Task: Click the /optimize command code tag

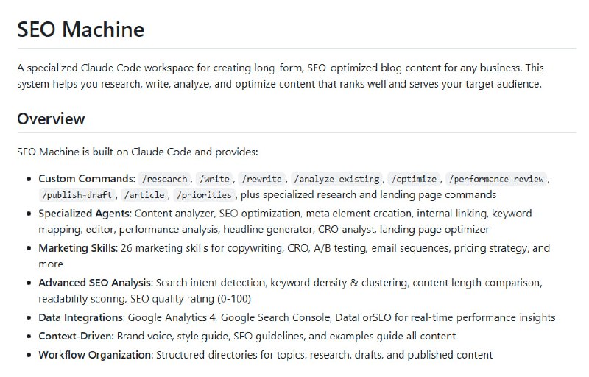Action: coord(415,179)
